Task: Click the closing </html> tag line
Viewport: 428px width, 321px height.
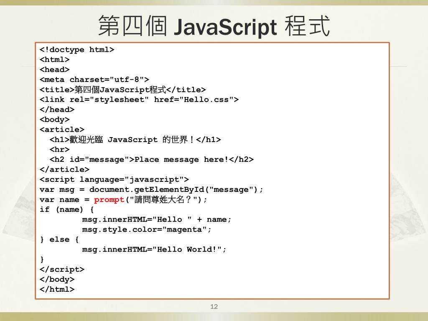Action: [x=57, y=289]
